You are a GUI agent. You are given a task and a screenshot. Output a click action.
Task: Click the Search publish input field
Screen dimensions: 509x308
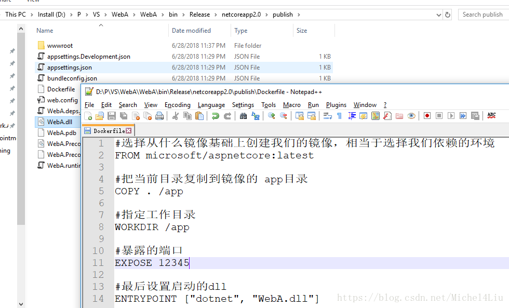point(484,15)
